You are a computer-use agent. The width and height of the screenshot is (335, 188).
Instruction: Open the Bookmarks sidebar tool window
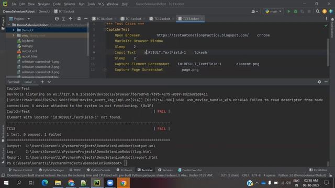point(3,134)
